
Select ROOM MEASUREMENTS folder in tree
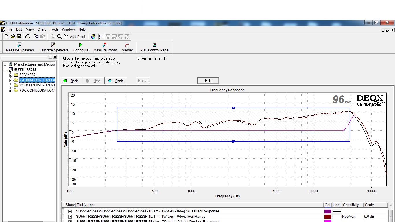click(x=34, y=85)
